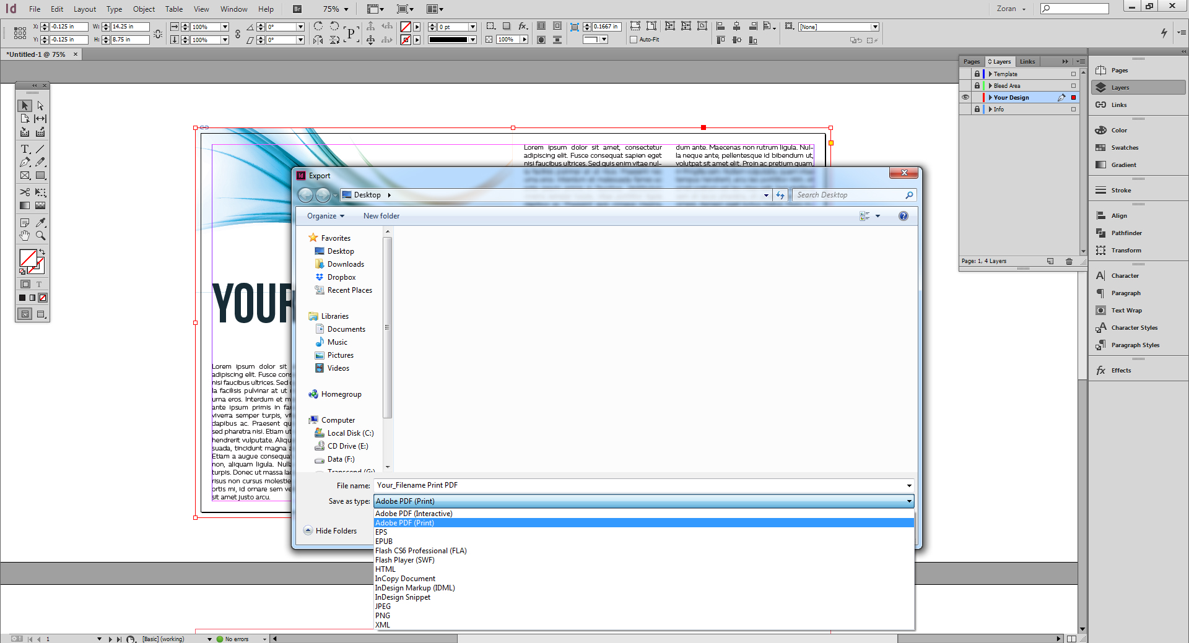Expand the Bleed Area layer

(x=991, y=85)
